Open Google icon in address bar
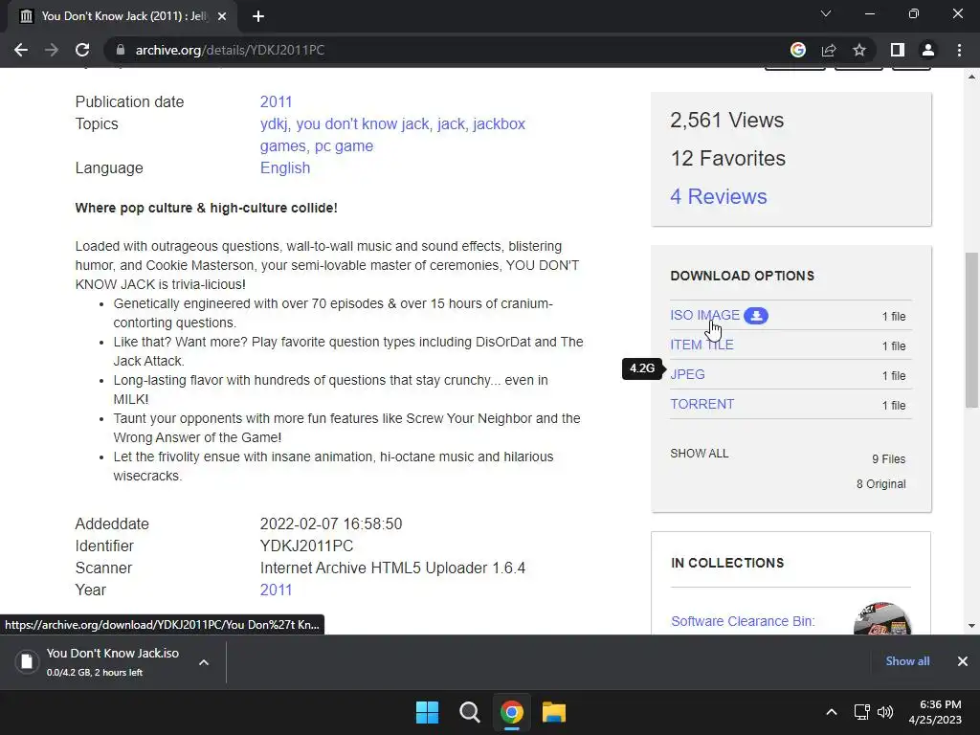Screen dimensions: 980x735 coord(797,50)
